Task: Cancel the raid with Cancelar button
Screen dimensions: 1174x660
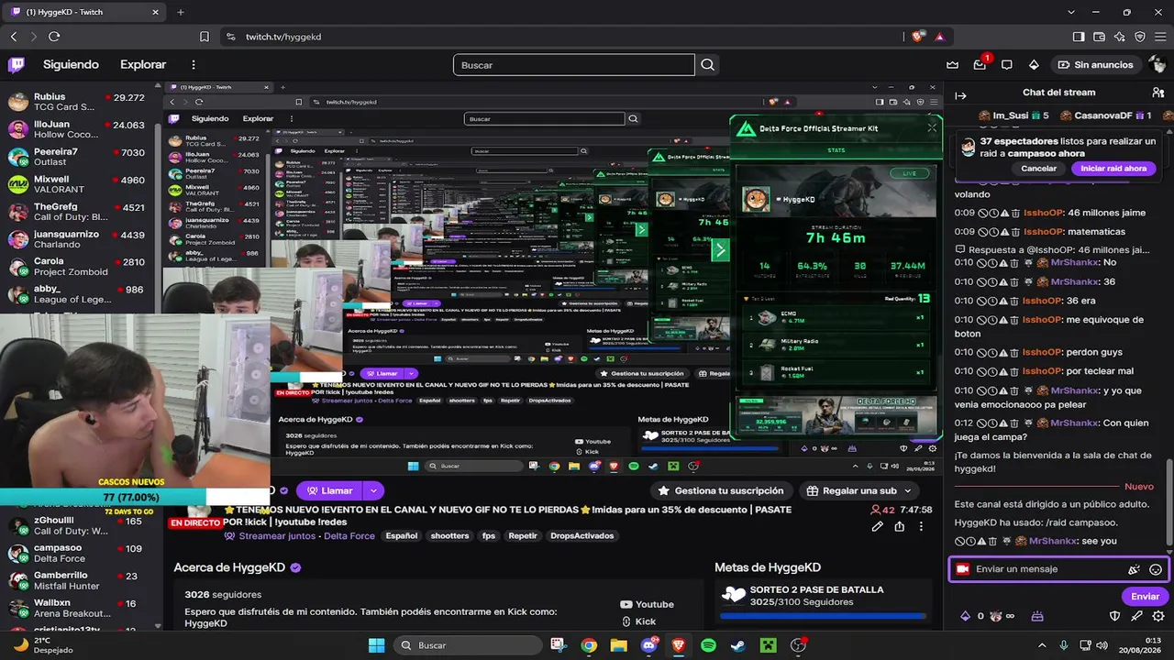Action: [x=1039, y=169]
